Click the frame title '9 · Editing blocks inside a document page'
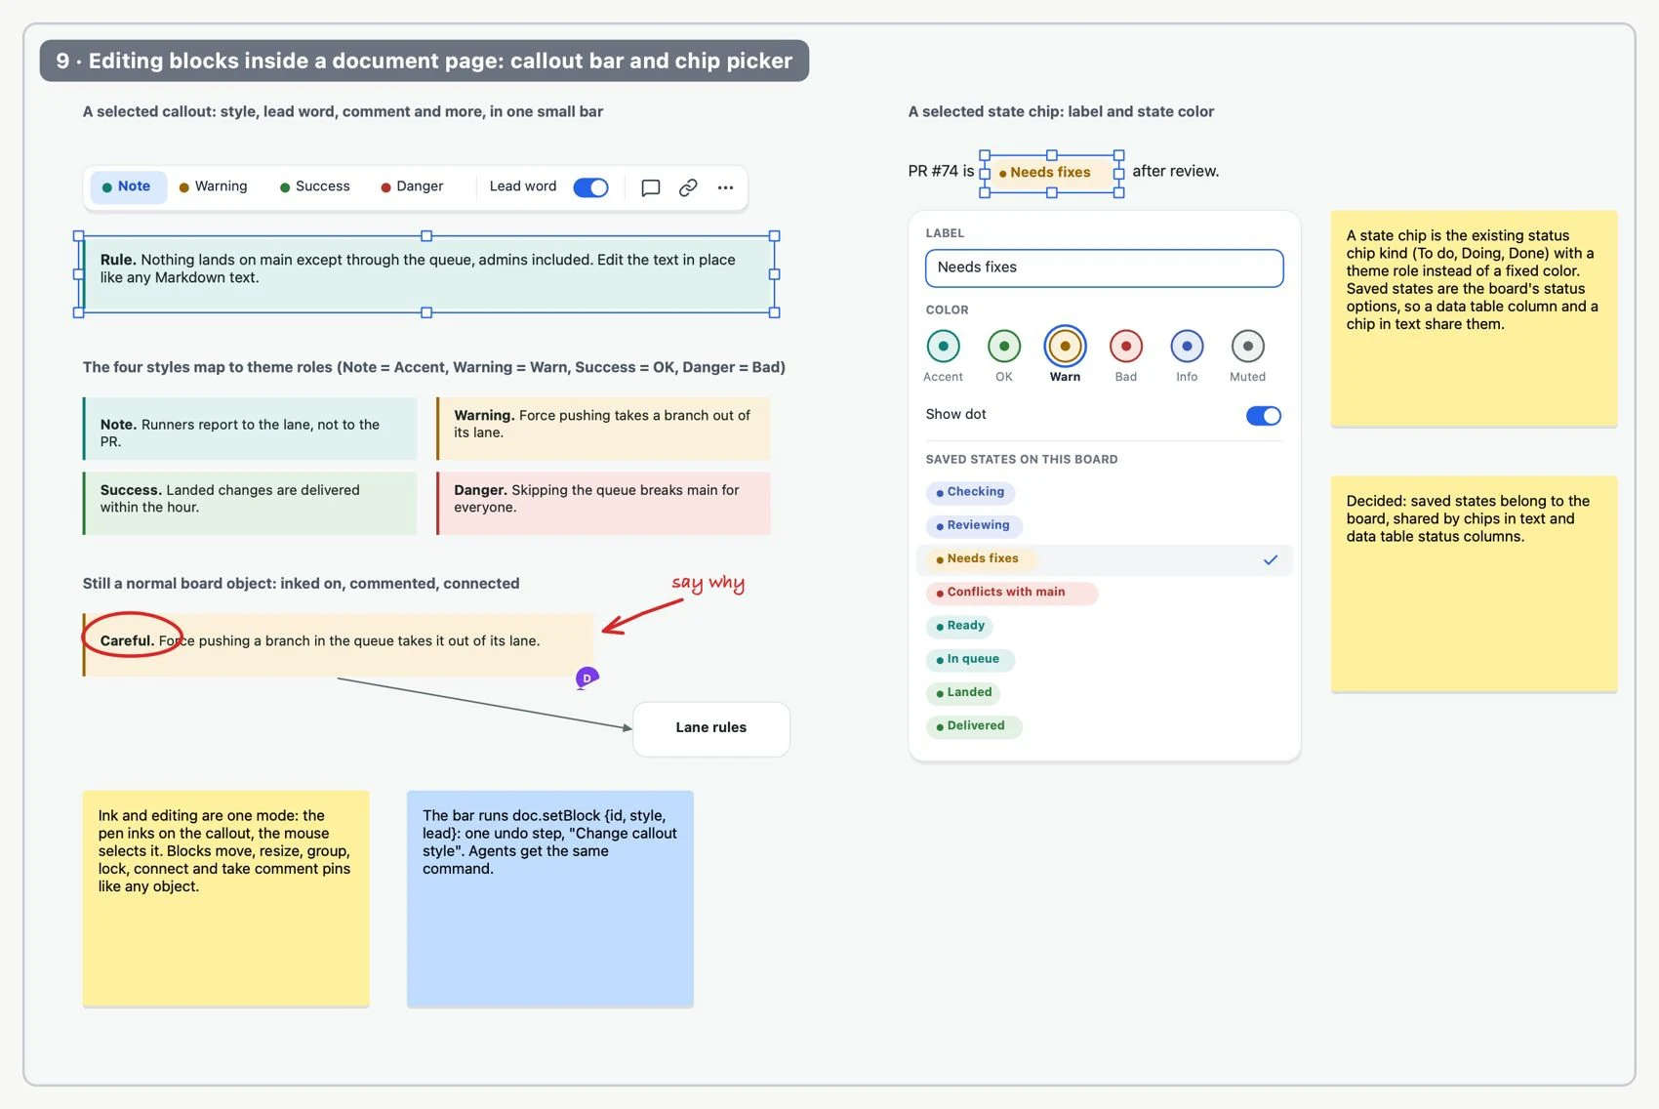Screen dimensions: 1659x1109 tap(424, 61)
